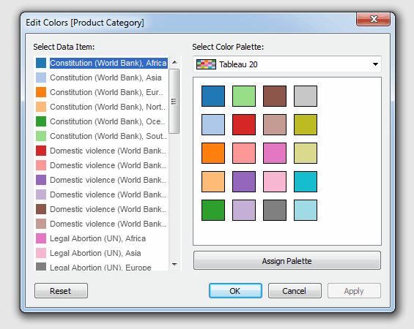Select Domestic violence item with red swatch

point(101,151)
